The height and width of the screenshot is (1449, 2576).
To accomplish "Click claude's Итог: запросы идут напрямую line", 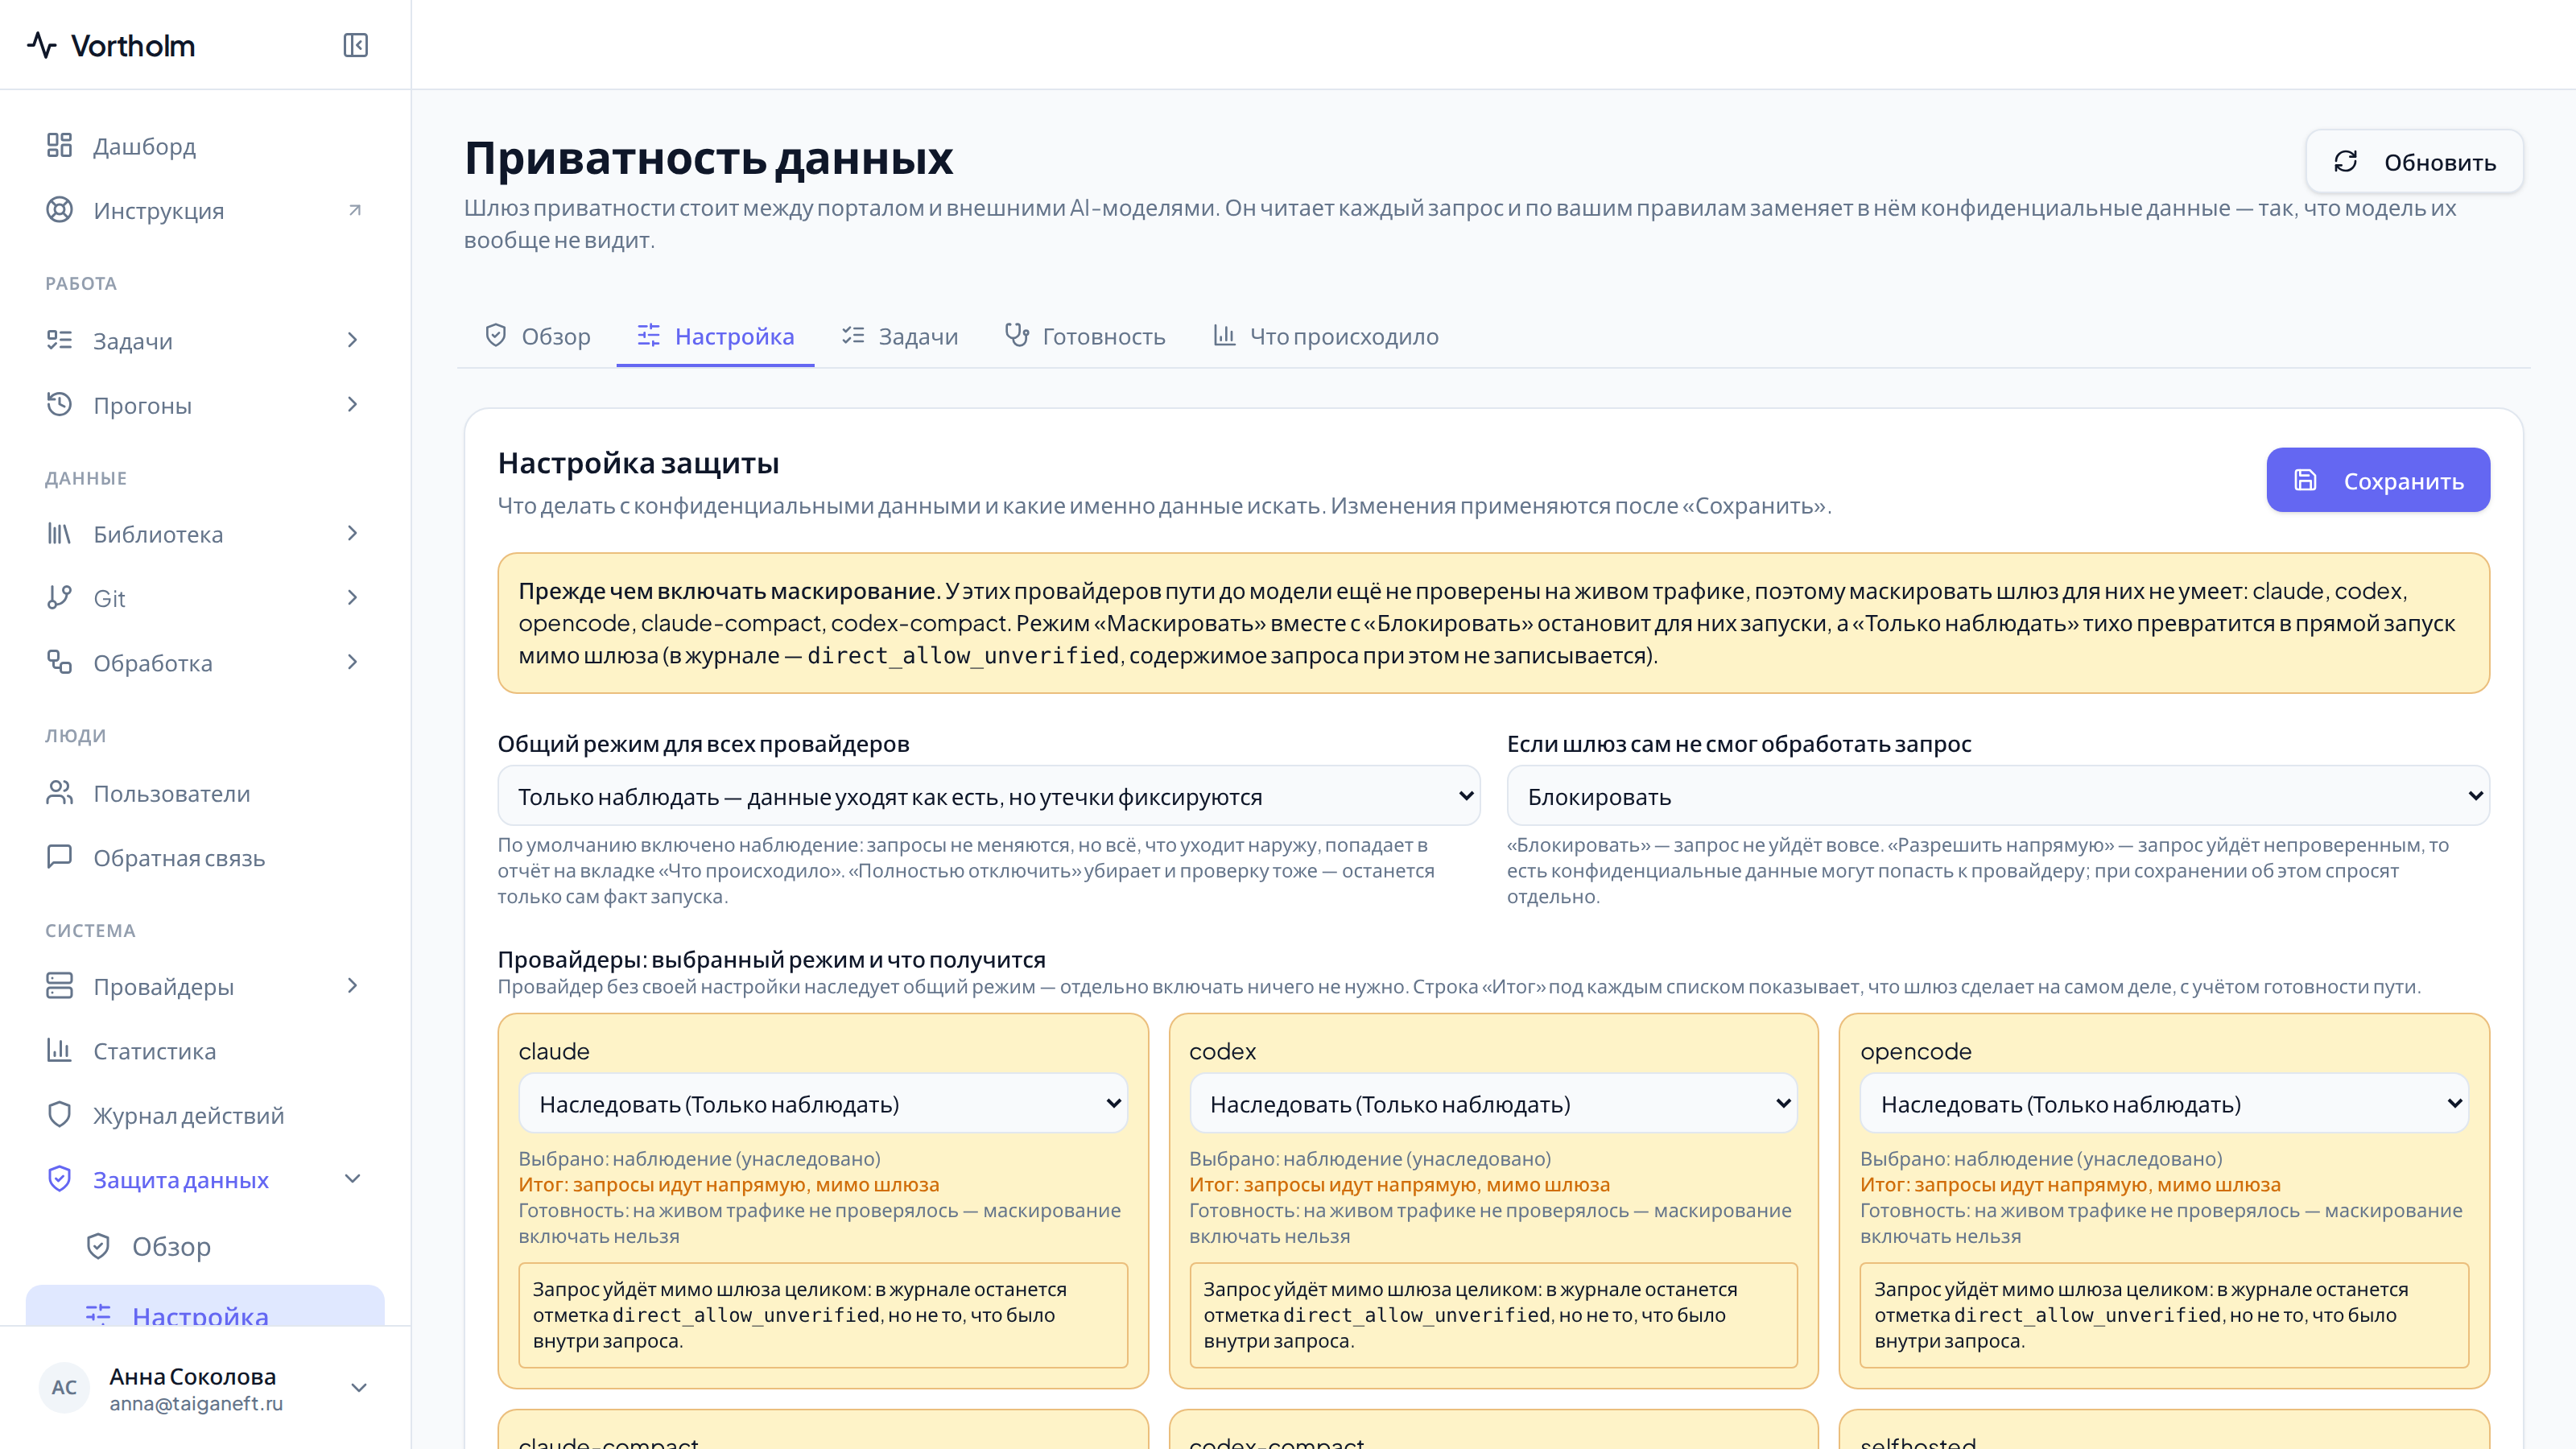I will [x=728, y=1184].
